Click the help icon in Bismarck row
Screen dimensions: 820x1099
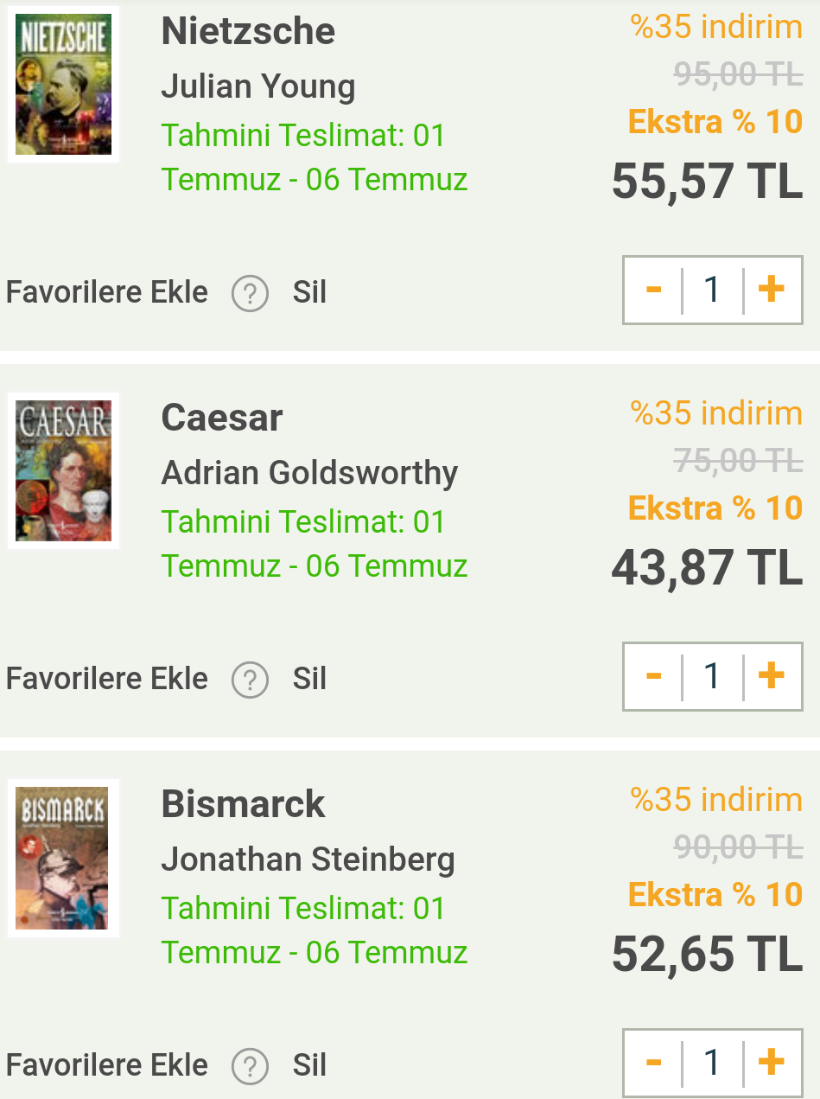click(250, 1066)
